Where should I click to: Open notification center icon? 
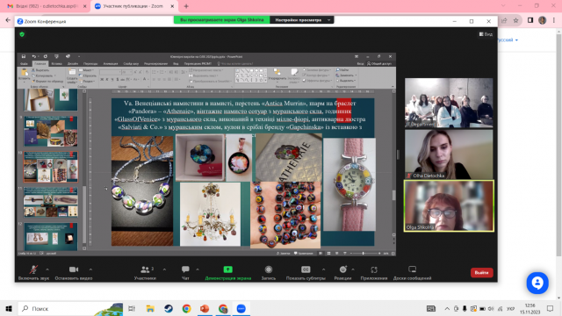pyautogui.click(x=551, y=308)
